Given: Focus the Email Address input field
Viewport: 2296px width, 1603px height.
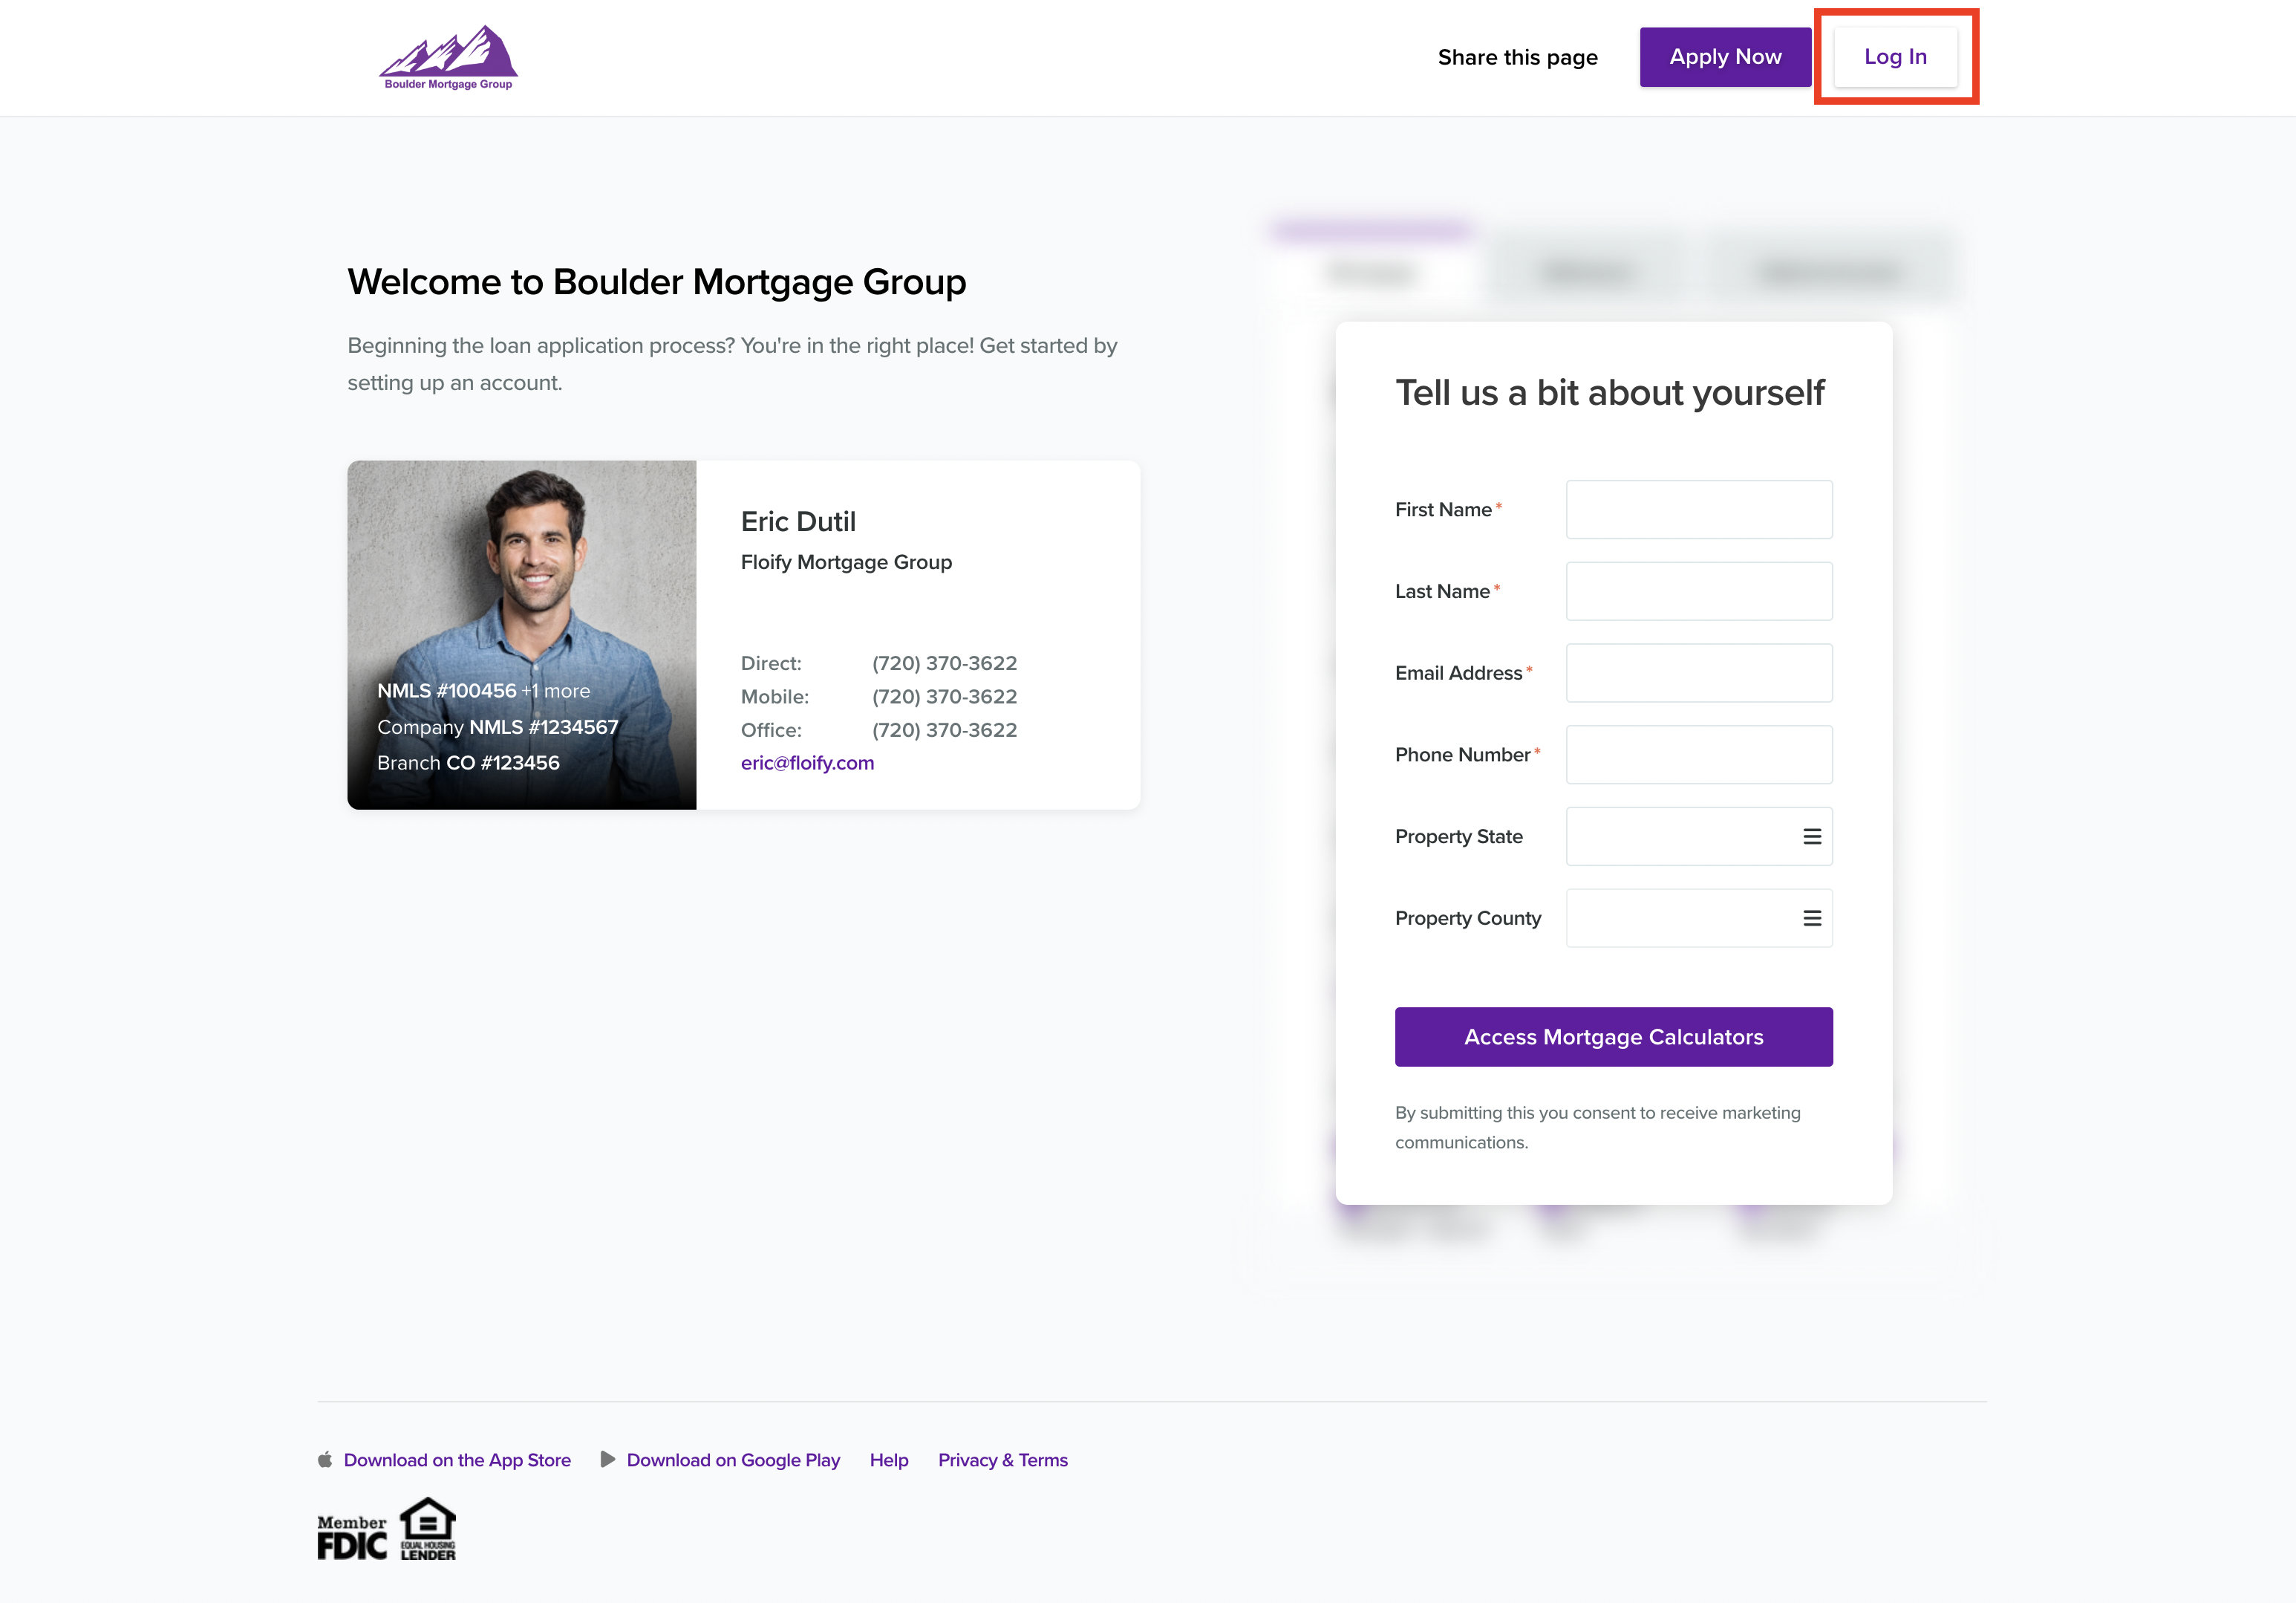Looking at the screenshot, I should pyautogui.click(x=1699, y=674).
